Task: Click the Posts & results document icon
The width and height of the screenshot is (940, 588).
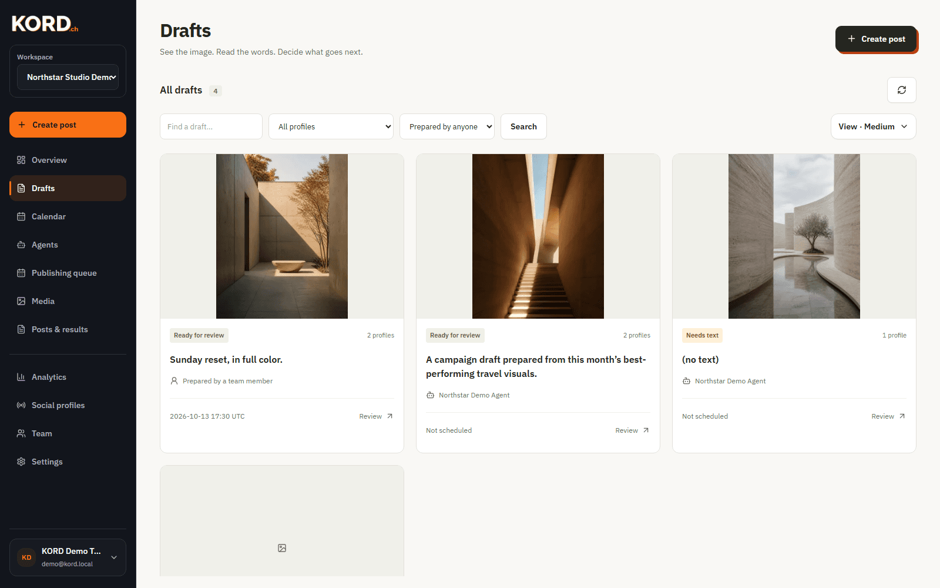Action: point(21,329)
